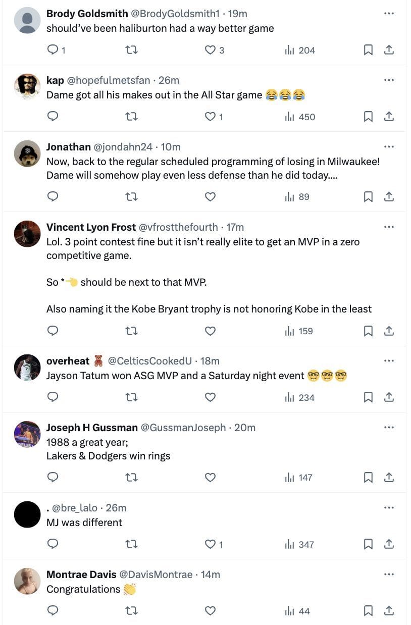Open more options on kap's tweet
The width and height of the screenshot is (411, 625).
tap(389, 80)
